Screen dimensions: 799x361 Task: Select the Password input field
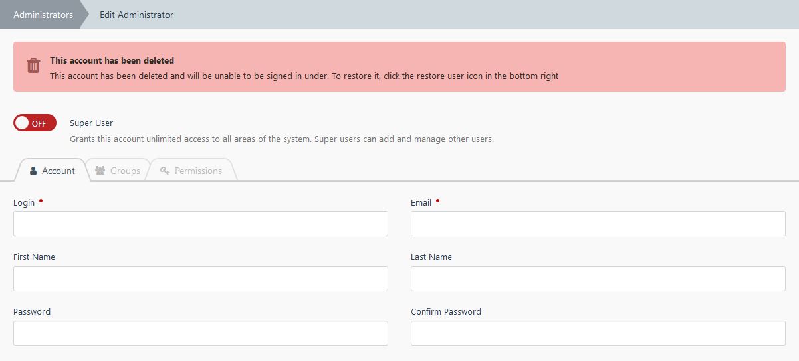pos(201,333)
